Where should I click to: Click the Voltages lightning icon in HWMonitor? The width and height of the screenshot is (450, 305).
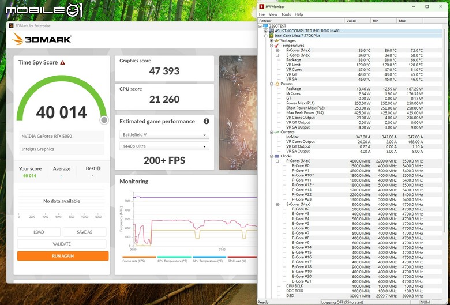tap(277, 41)
